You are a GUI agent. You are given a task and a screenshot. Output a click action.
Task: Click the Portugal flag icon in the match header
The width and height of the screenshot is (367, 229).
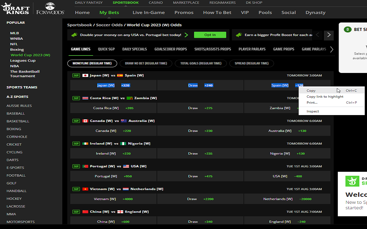coord(85,166)
